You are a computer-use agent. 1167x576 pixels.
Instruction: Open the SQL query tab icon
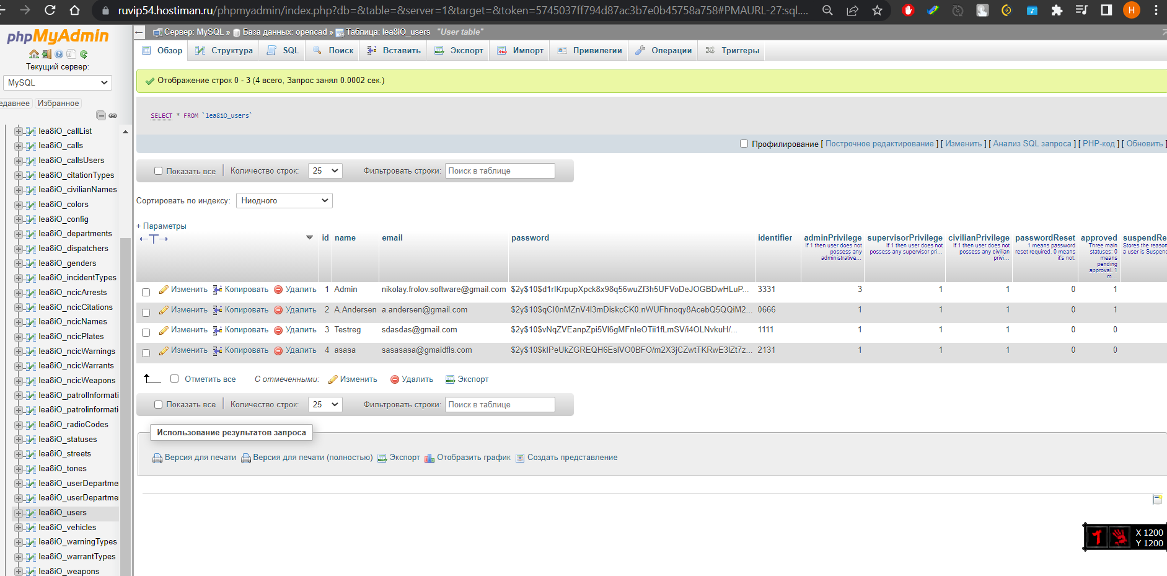tap(282, 50)
